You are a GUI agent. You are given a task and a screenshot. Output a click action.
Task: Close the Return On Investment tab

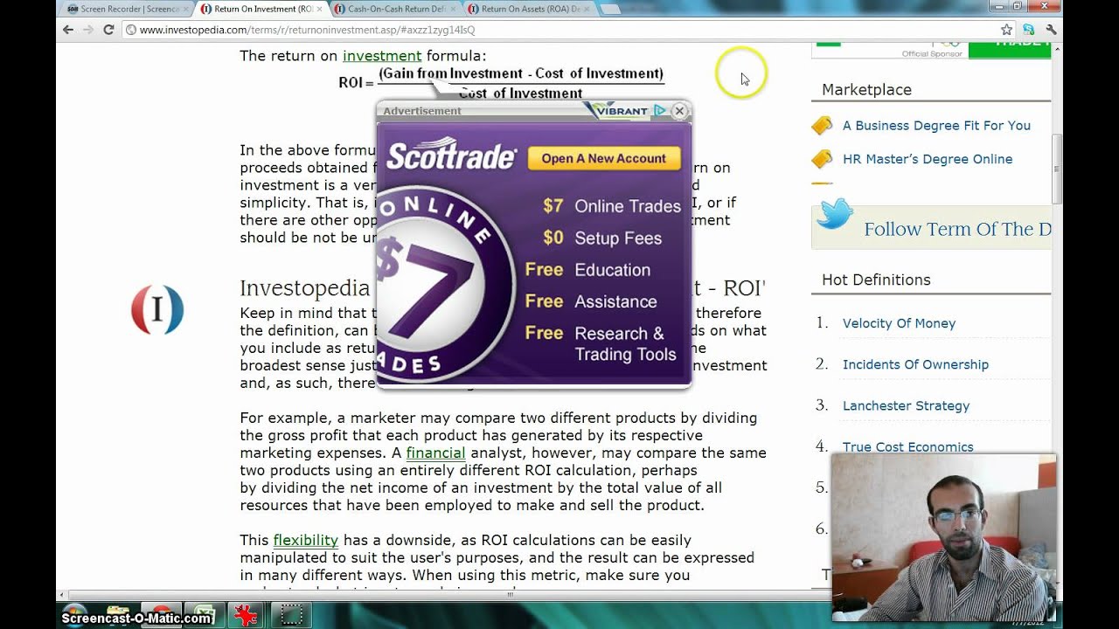click(318, 9)
